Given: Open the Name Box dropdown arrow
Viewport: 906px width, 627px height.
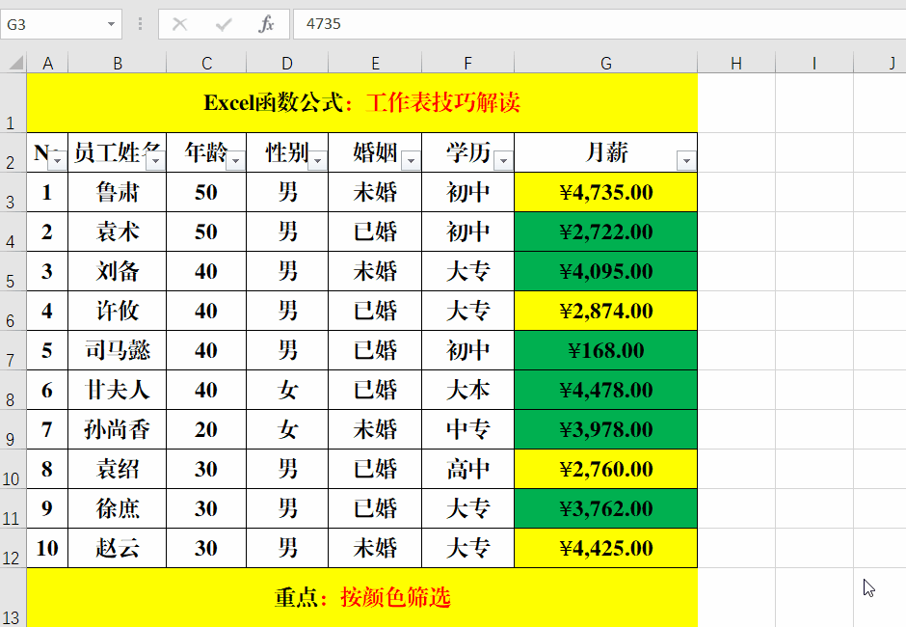Looking at the screenshot, I should [x=111, y=24].
